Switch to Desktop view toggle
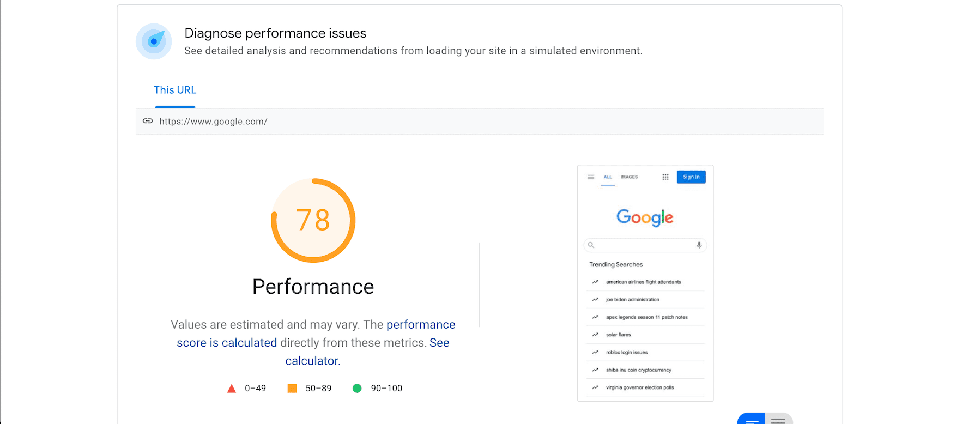 point(778,420)
